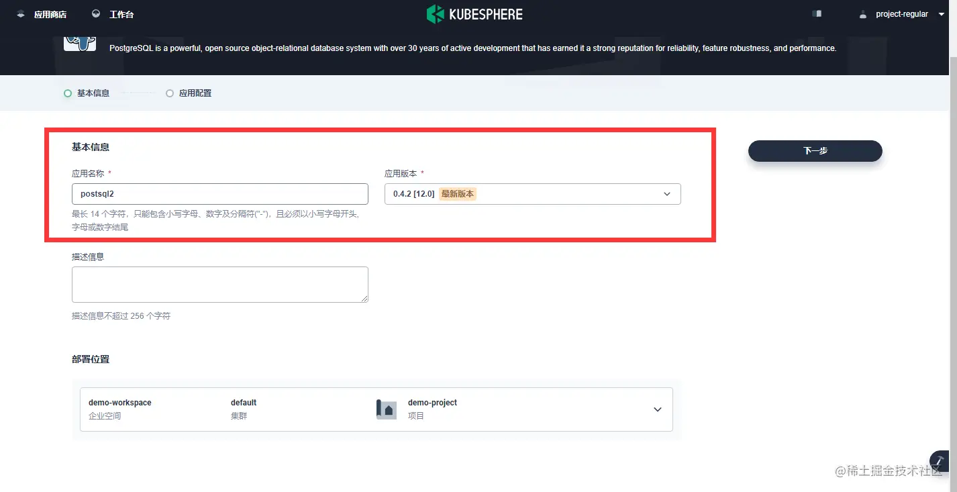Click the 最新版本 tag

458,194
